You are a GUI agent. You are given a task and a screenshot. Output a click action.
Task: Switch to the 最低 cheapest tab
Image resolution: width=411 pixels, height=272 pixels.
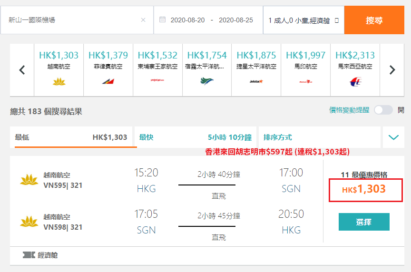pyautogui.click(x=73, y=137)
